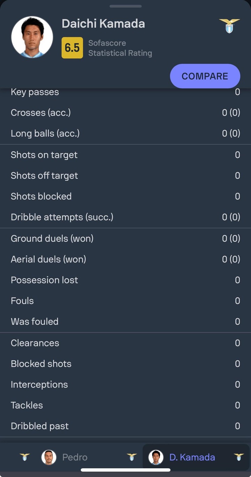Tap the Lazio crest beside the player name header
The height and width of the screenshot is (477, 251).
pyautogui.click(x=229, y=26)
